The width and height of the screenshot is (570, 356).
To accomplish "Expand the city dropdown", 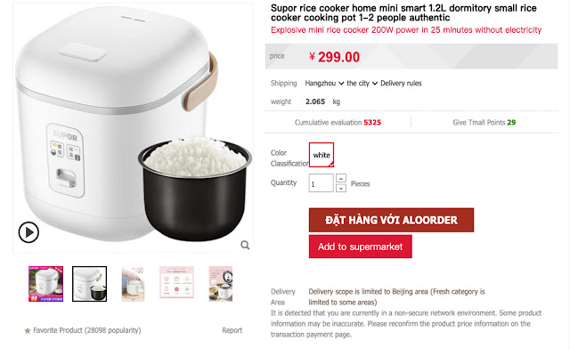I will (362, 83).
